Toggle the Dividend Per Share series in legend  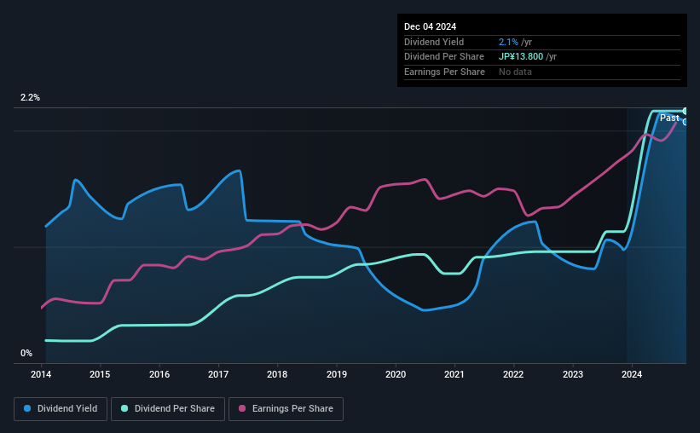(x=172, y=409)
